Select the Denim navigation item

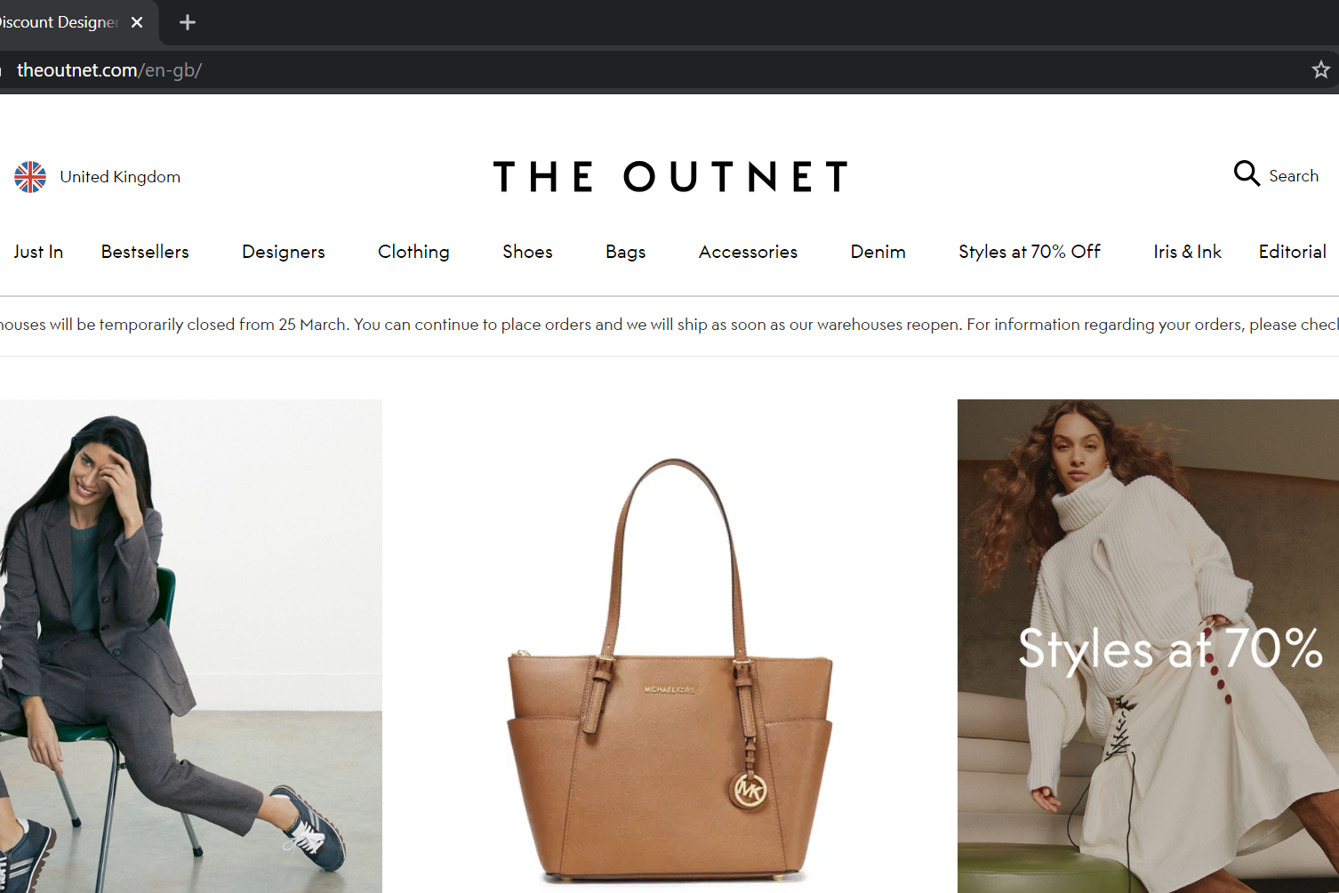tap(878, 252)
